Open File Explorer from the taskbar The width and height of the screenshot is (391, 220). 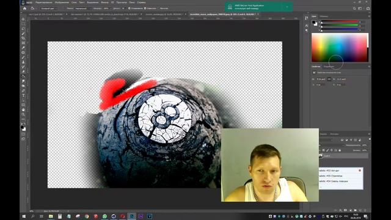51,216
